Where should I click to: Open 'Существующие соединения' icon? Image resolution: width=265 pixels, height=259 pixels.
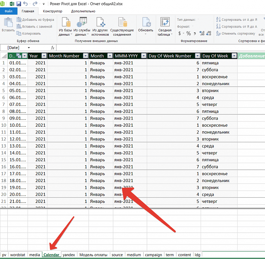(122, 23)
